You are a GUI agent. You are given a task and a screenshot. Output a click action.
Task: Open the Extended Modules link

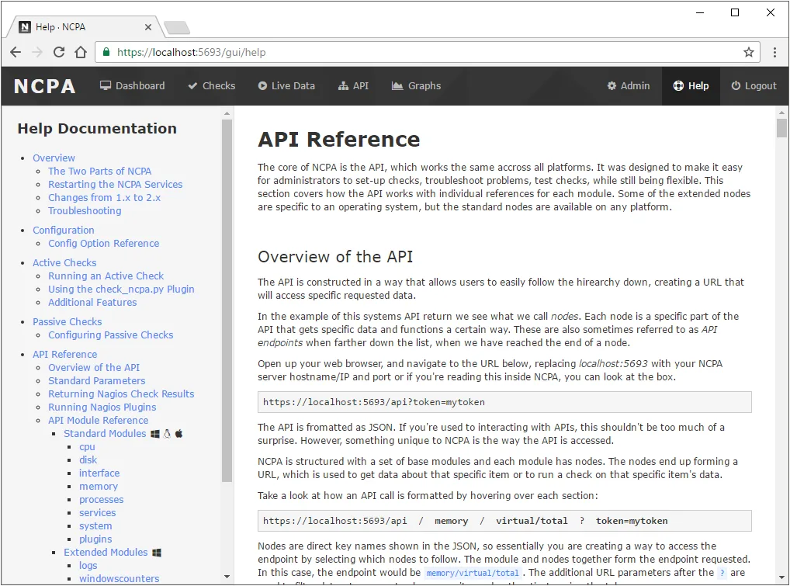click(106, 553)
